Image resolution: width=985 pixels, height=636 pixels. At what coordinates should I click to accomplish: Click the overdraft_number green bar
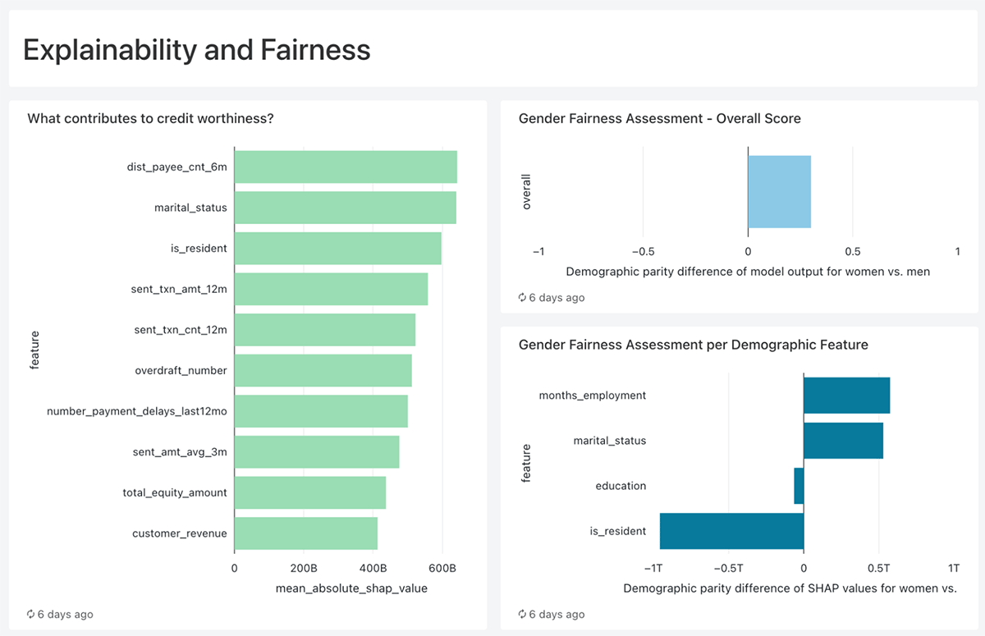323,370
